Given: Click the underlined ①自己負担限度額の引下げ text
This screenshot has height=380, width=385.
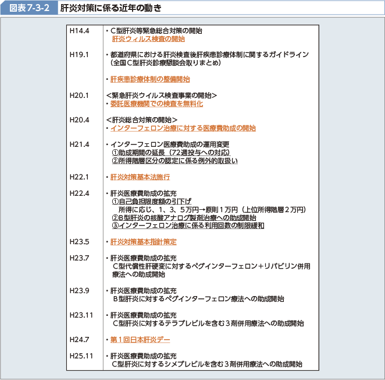Looking at the screenshot, I should 147,201.
